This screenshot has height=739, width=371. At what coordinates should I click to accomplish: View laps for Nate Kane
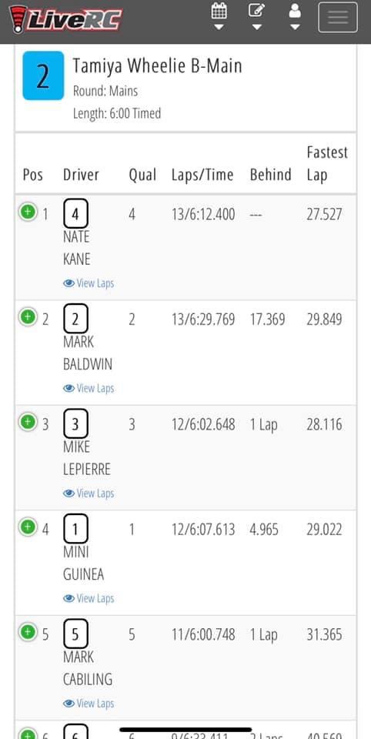tap(89, 283)
